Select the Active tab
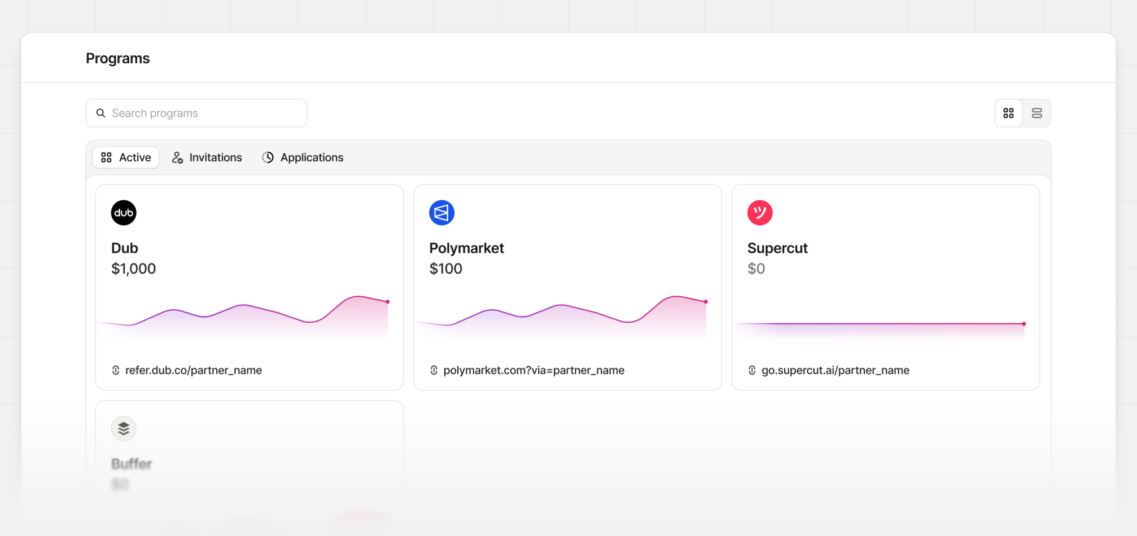 pos(126,157)
